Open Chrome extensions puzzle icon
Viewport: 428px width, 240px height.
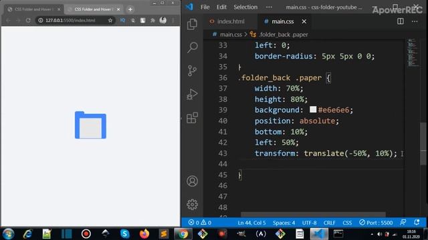coord(152,21)
